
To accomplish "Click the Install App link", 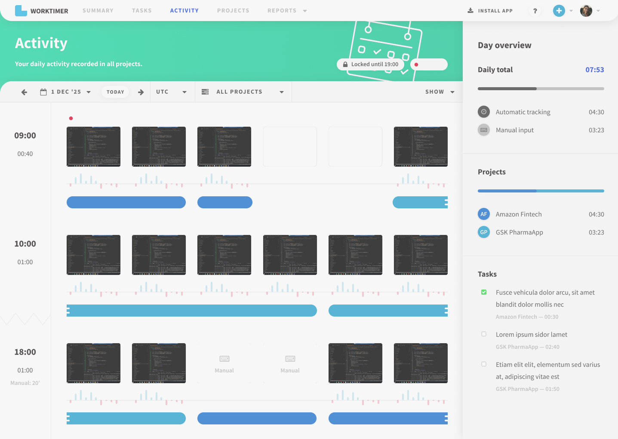I will click(x=490, y=11).
